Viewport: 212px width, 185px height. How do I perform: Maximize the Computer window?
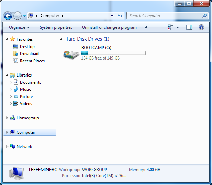click(189, 3)
